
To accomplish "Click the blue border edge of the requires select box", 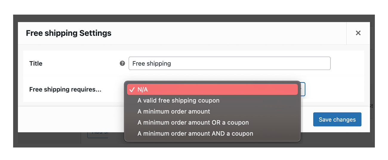I will (x=305, y=89).
